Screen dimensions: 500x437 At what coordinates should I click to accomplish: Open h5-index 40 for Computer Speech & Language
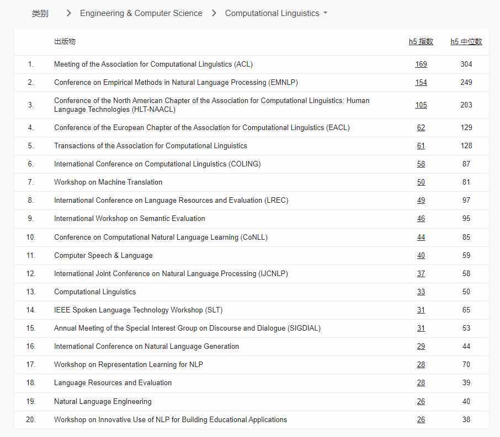tap(421, 255)
